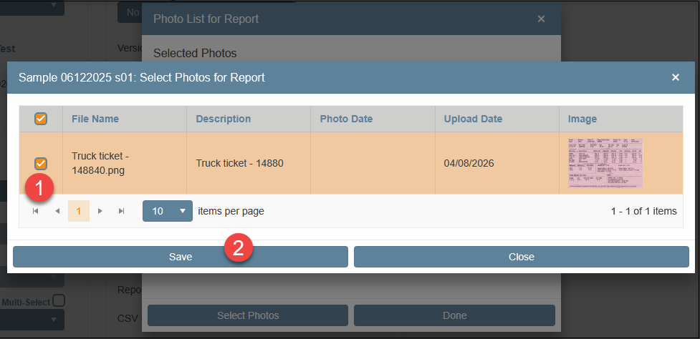Advance to the next page arrow

(100, 211)
